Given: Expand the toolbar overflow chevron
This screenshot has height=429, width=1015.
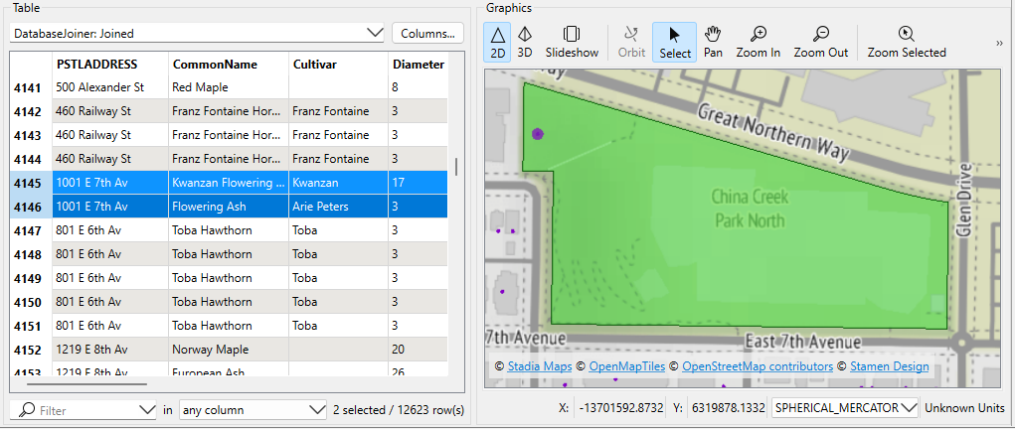Looking at the screenshot, I should point(999,43).
